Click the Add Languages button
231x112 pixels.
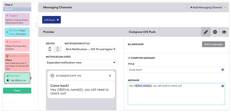tap(213, 44)
